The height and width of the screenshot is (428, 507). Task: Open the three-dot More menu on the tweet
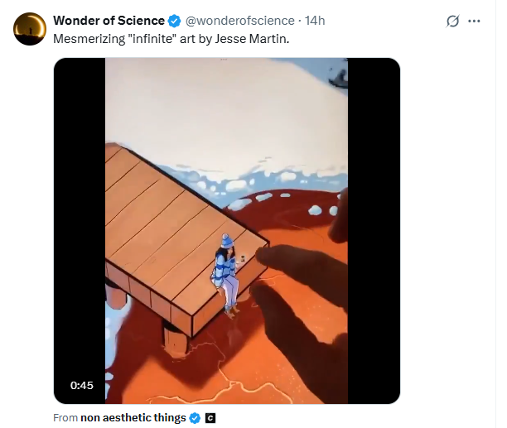475,22
